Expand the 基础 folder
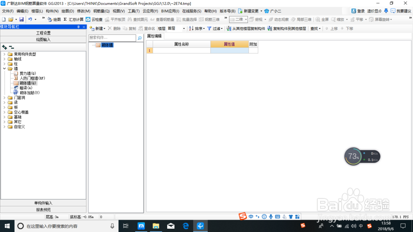The height and width of the screenshot is (232, 413). tap(4, 117)
